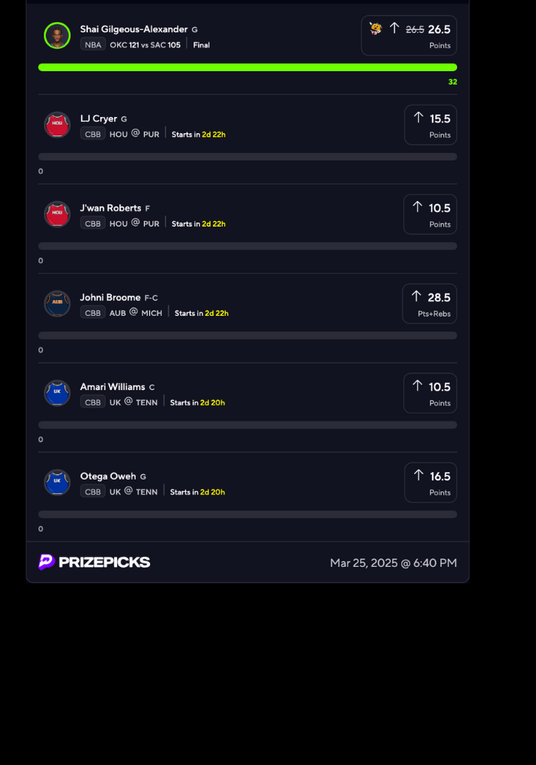Viewport: 536px width, 765px height.
Task: Click Shai's green progress bar
Action: [x=247, y=67]
